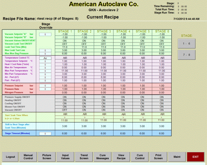The image size is (207, 165).
Task: Select the Temperature Control TC override box
Action: pos(45,58)
